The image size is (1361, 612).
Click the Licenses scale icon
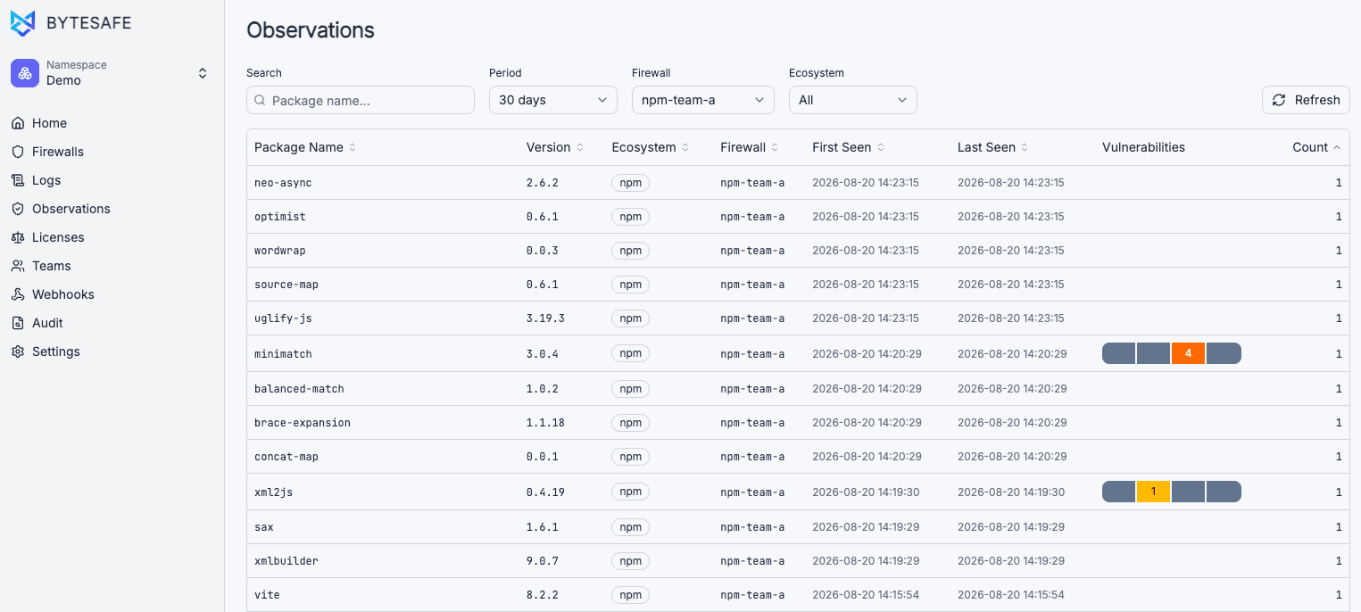18,237
